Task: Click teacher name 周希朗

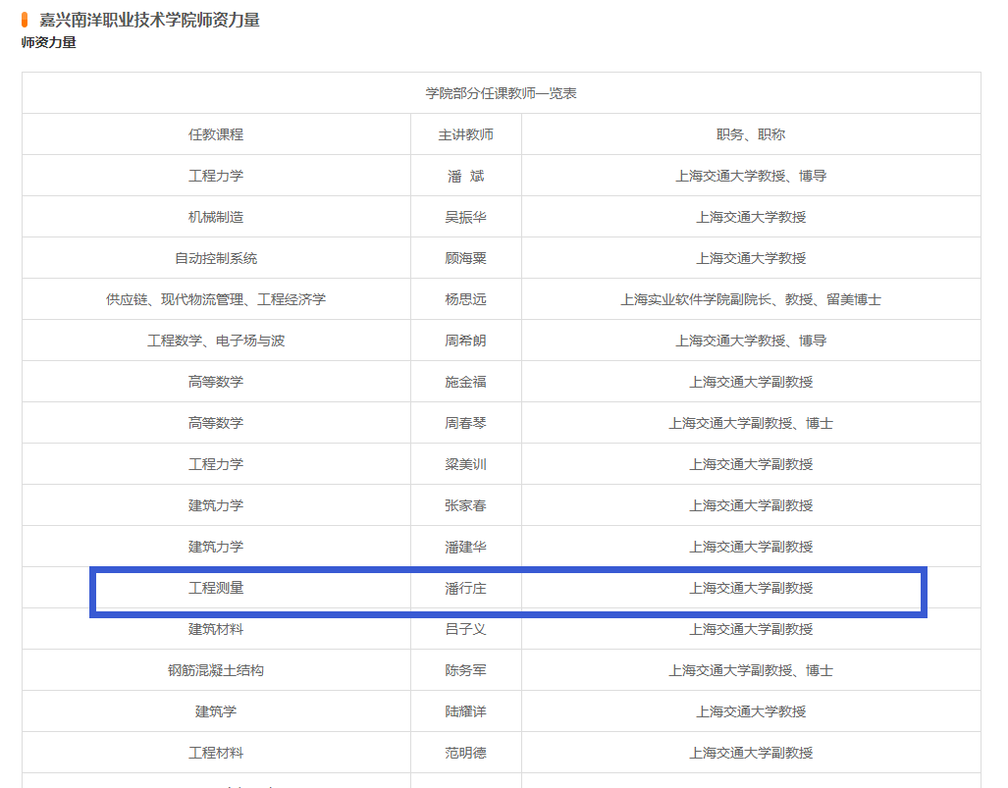Action: click(x=466, y=340)
